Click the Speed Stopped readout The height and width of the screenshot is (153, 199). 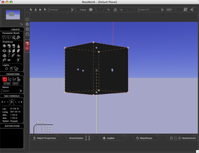tap(10, 121)
